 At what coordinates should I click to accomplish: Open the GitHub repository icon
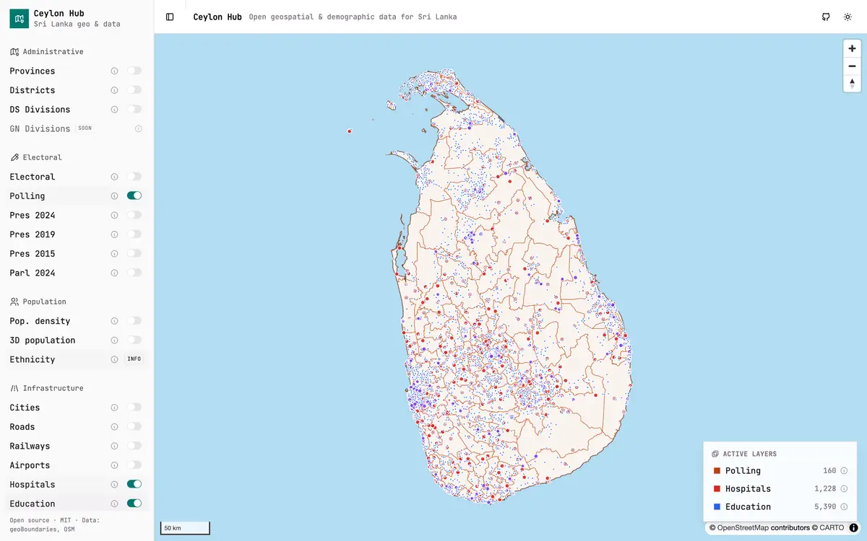click(x=826, y=17)
